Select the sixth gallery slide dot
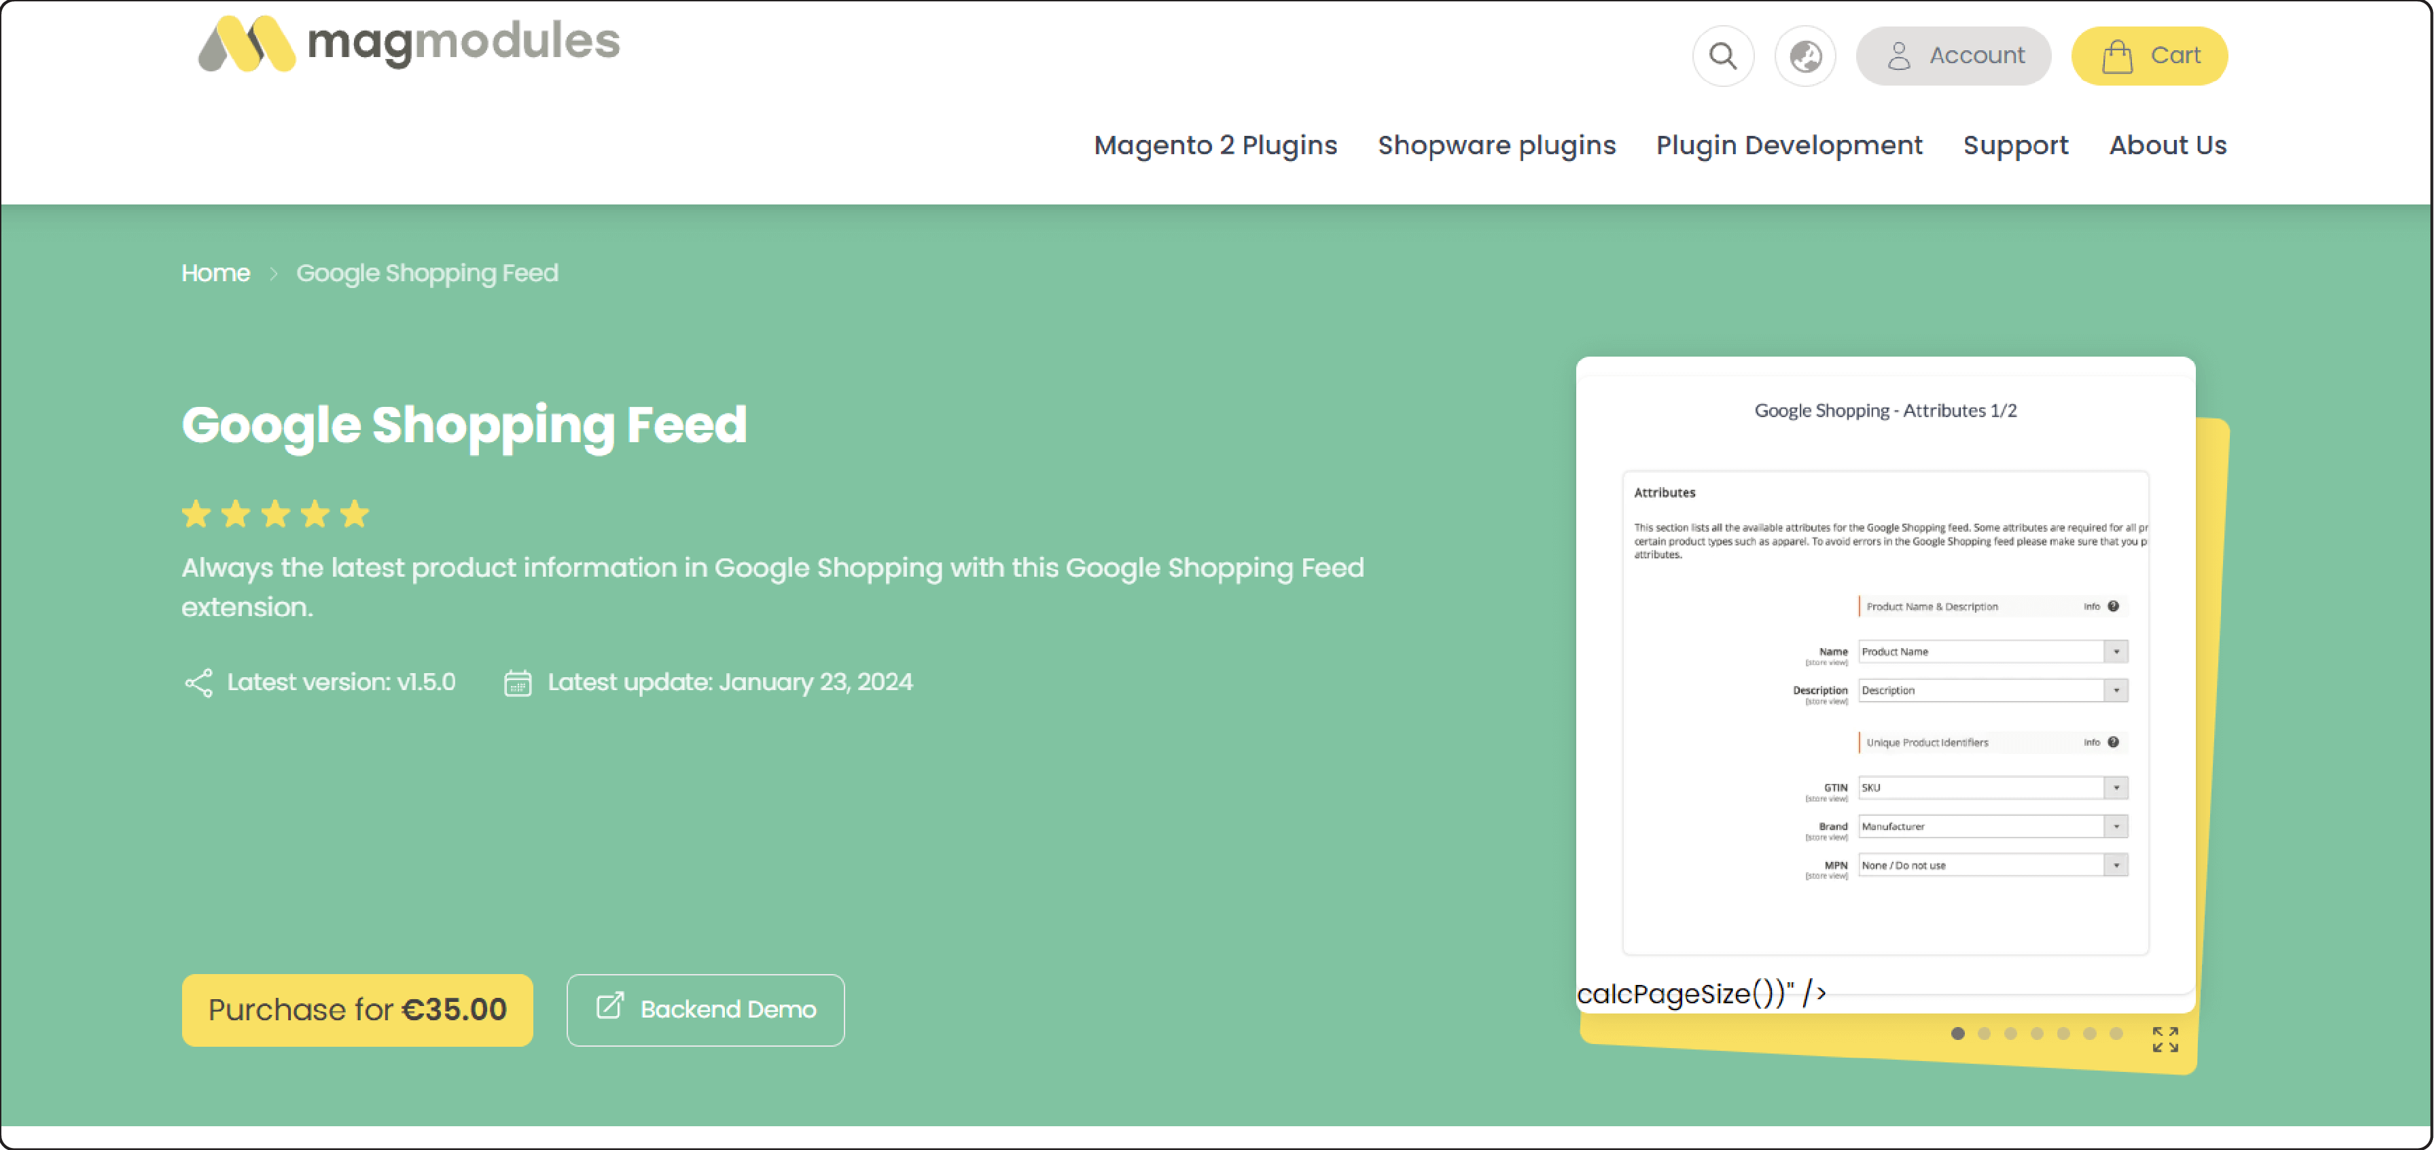The width and height of the screenshot is (2435, 1150). [2090, 1034]
